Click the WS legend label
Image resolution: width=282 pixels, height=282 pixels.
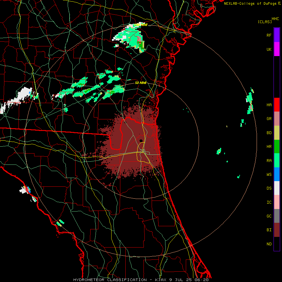269,174
